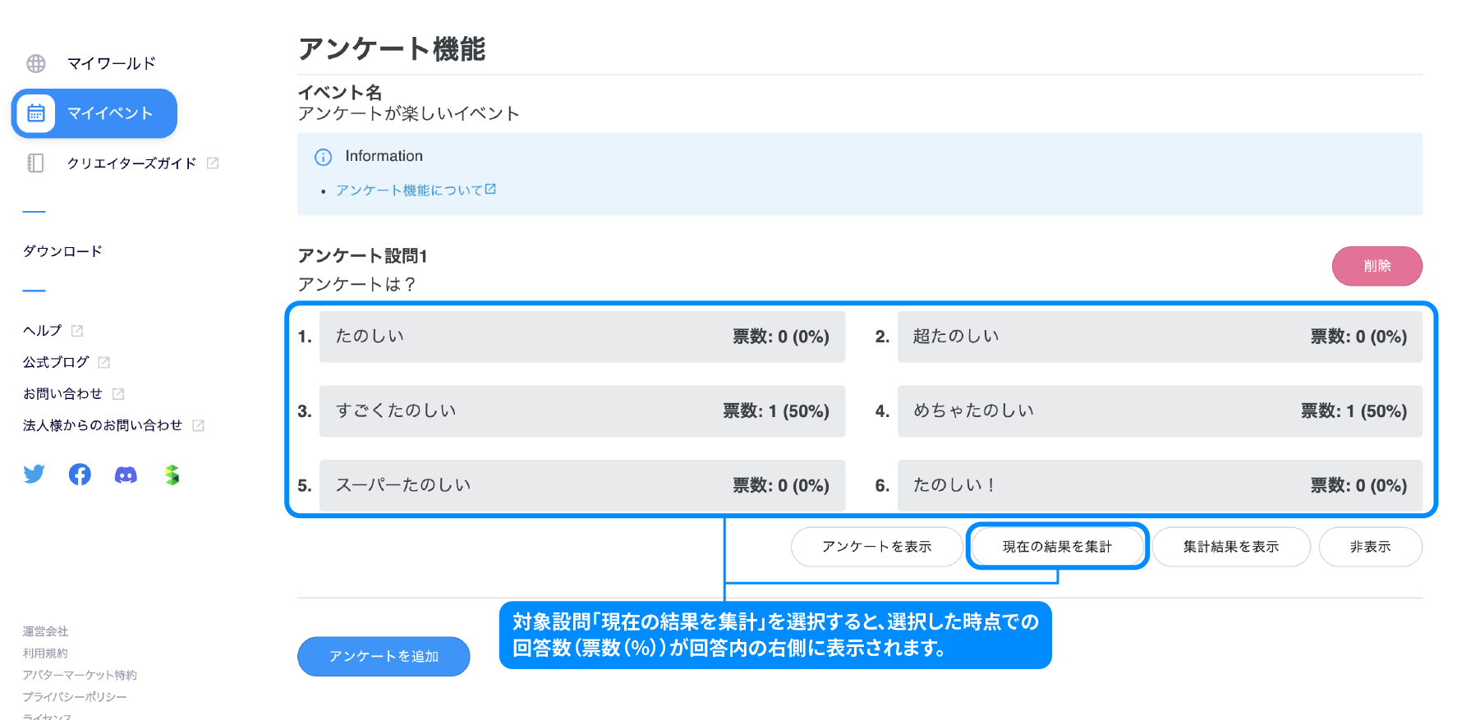Click the アンケートを追加 button
Image resolution: width=1466 pixels, height=720 pixels.
click(x=384, y=657)
